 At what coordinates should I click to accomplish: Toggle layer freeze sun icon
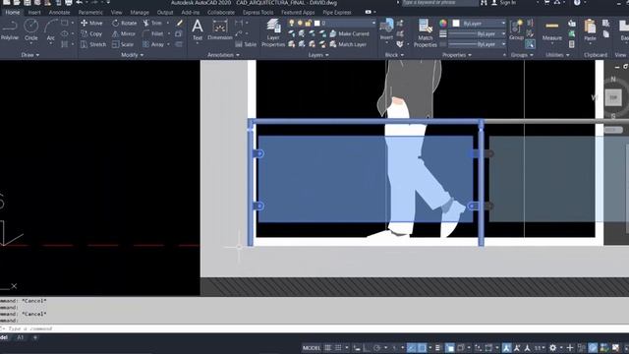(300, 23)
